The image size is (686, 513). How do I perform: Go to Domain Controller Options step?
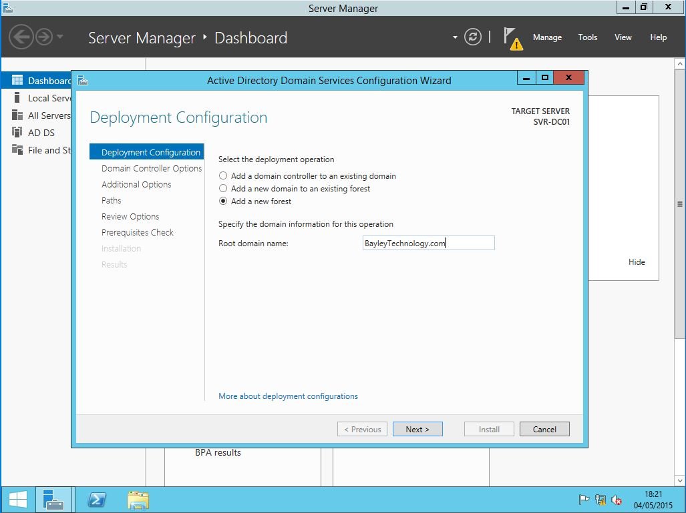152,169
